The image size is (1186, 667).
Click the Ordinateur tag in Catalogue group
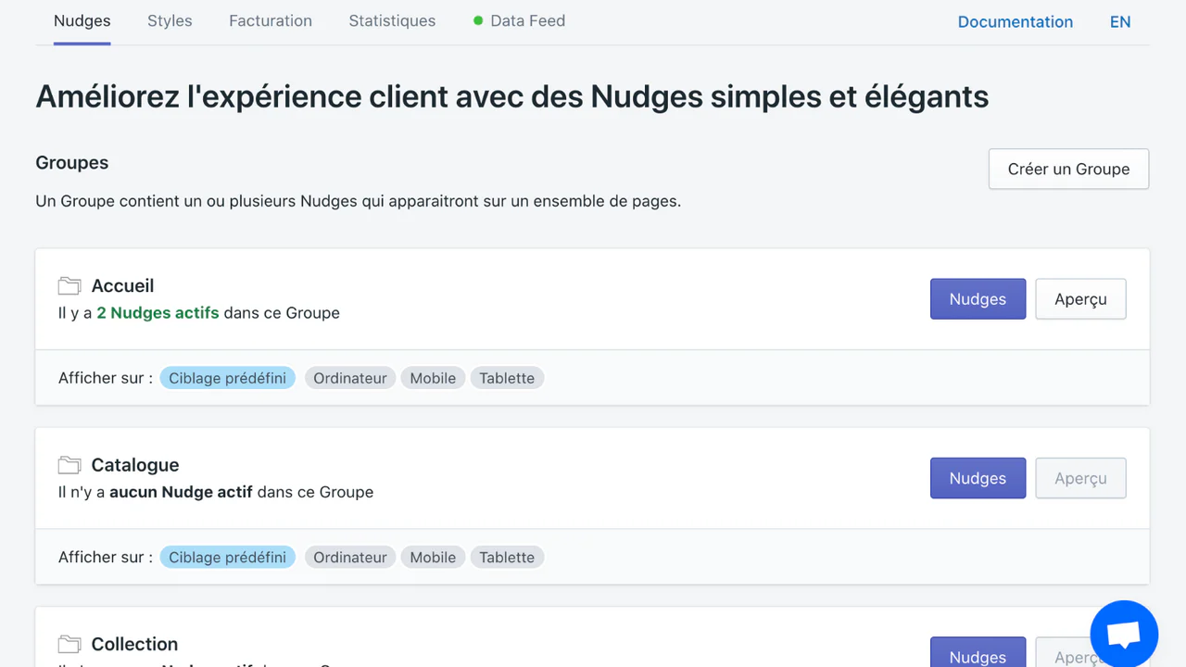pyautogui.click(x=350, y=557)
